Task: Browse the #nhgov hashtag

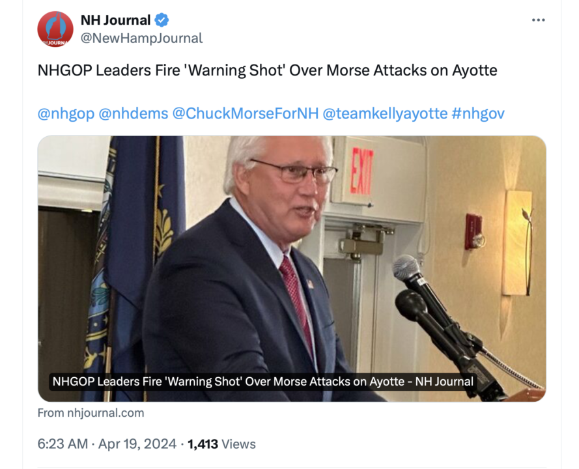Action: click(478, 113)
